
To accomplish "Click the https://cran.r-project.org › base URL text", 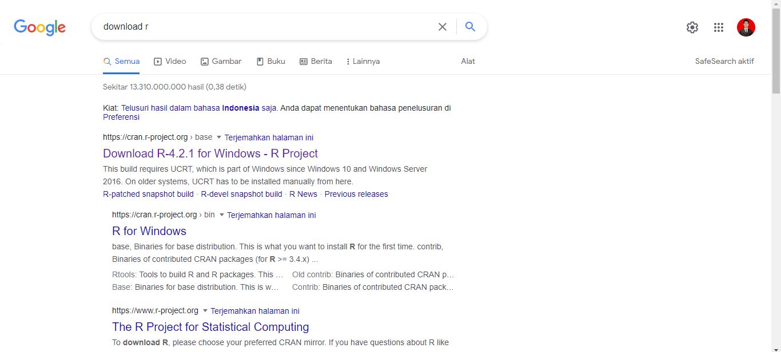I will tap(157, 137).
